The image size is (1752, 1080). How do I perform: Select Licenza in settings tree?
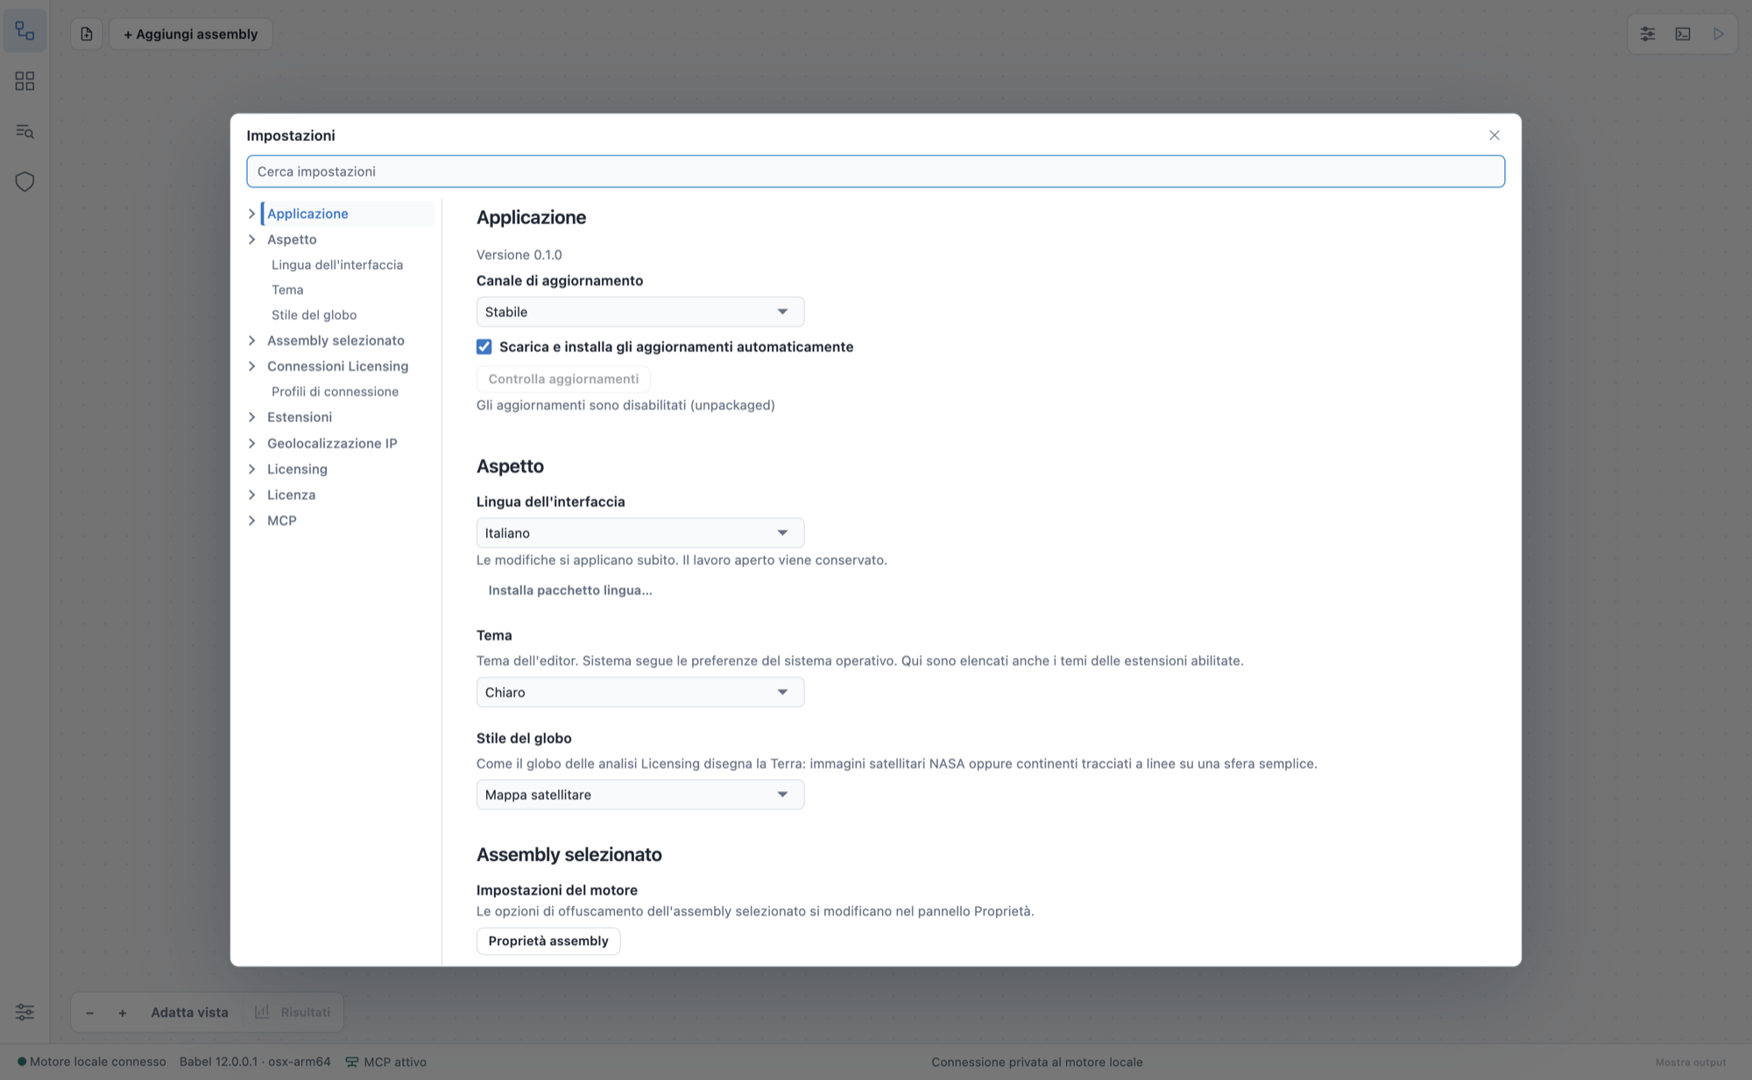(x=291, y=495)
